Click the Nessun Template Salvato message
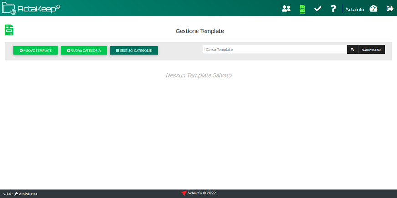Screen dimensions: 397x198 198,75
